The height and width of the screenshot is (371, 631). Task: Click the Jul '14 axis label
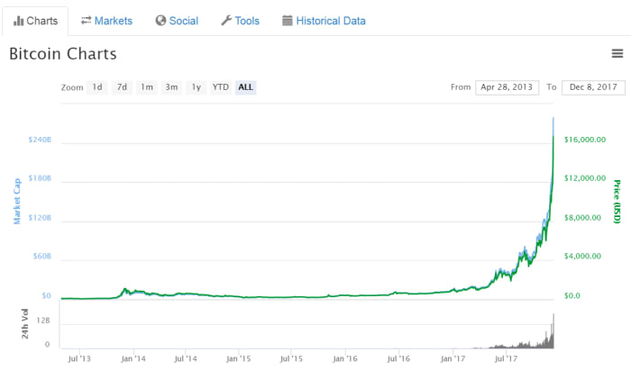point(186,358)
